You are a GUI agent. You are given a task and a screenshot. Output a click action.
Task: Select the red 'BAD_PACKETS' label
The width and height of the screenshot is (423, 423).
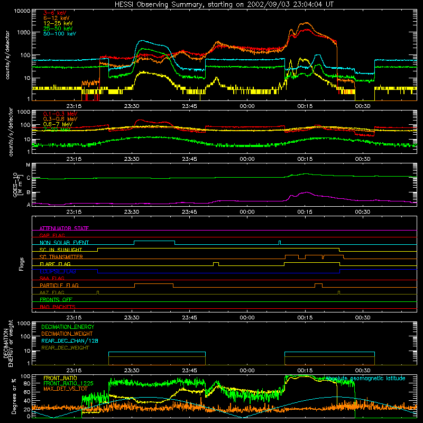[x=58, y=307]
